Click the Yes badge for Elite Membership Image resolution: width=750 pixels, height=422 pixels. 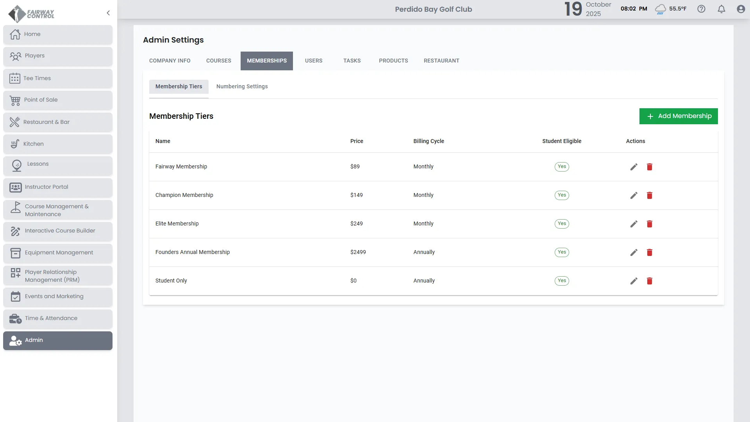point(561,224)
